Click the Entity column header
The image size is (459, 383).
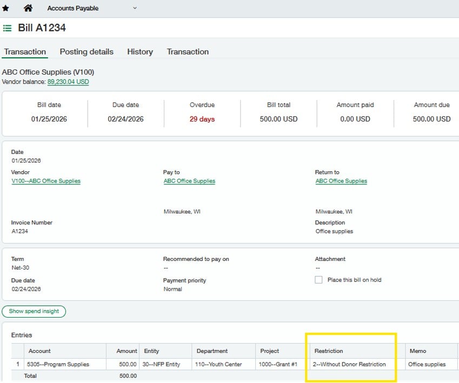pyautogui.click(x=165, y=351)
